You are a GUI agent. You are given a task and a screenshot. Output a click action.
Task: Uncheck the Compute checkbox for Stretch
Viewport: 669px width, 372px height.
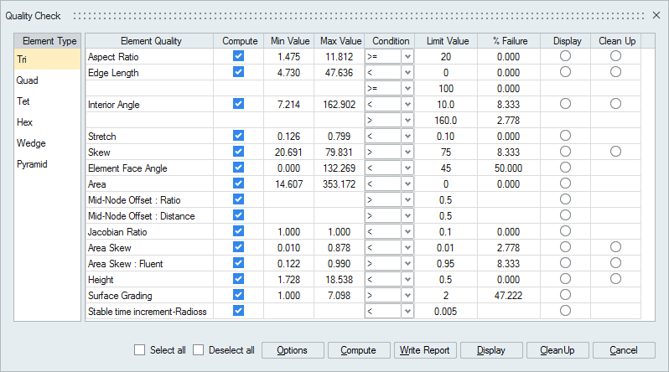click(x=239, y=136)
